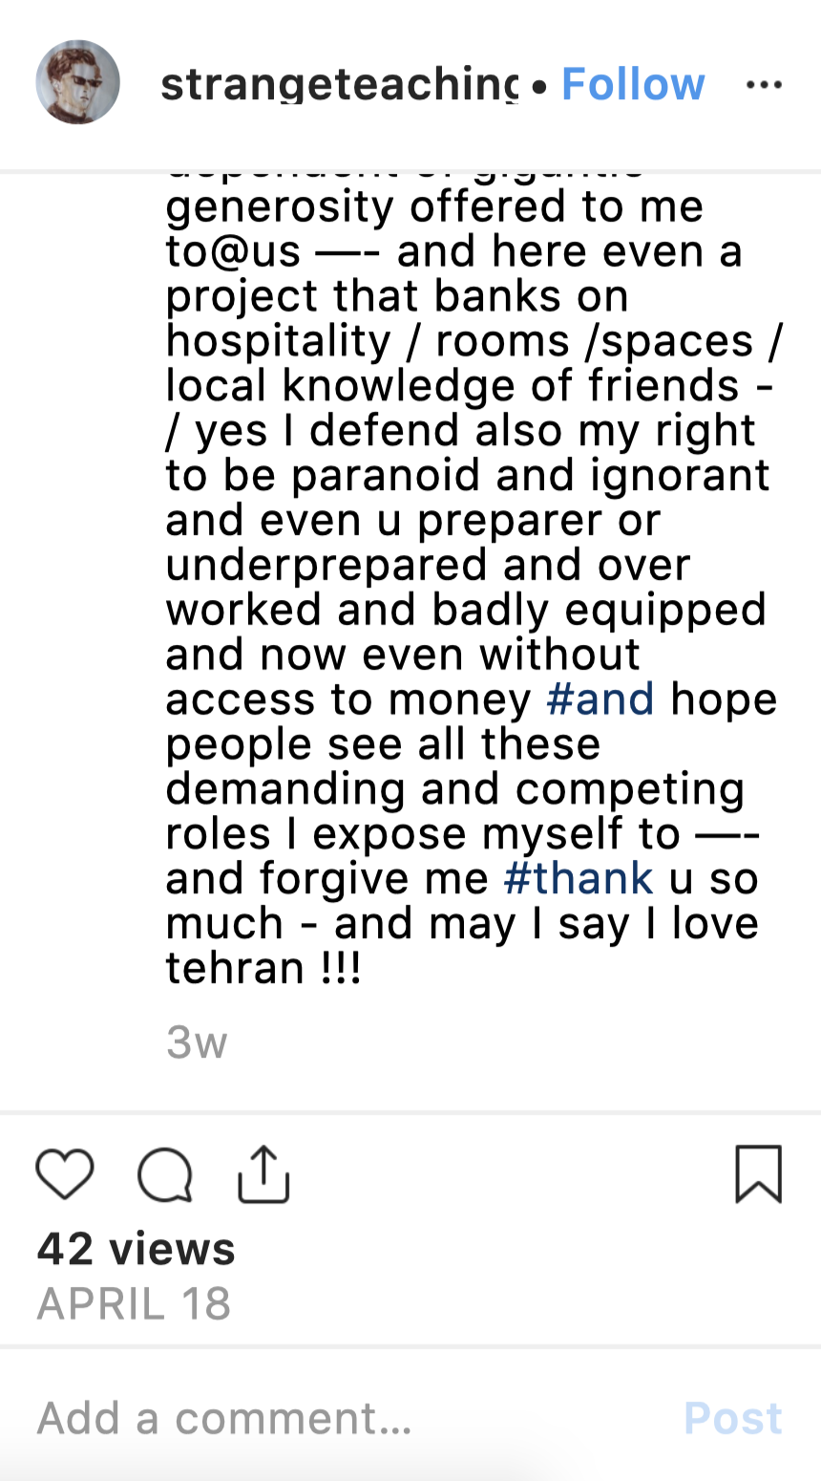Open the #and hashtag
The height and width of the screenshot is (1481, 821).
(x=600, y=699)
